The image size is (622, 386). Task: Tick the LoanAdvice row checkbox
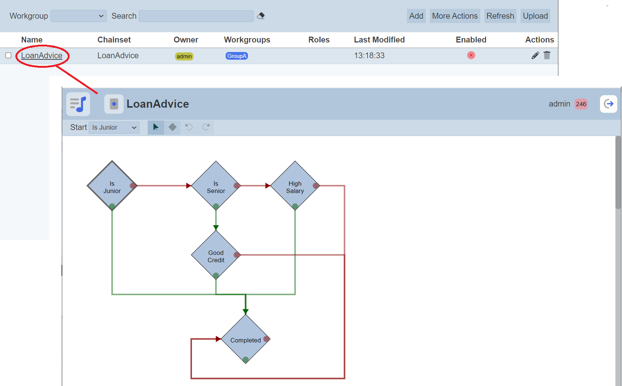coord(8,55)
